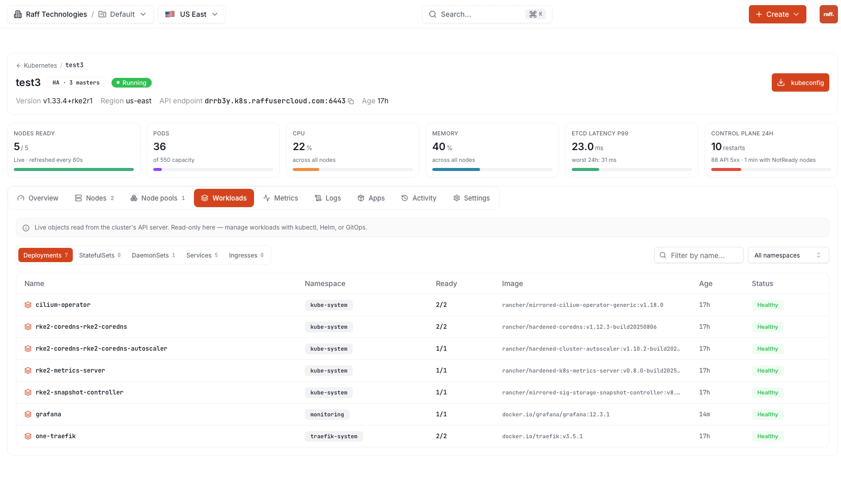This screenshot has width=841, height=483.
Task: Click the cilium-operator deployment name
Action: click(x=63, y=305)
